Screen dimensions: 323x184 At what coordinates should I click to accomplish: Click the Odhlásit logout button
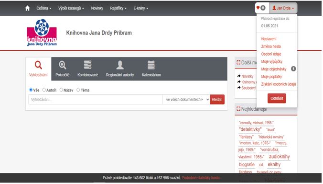point(277,99)
